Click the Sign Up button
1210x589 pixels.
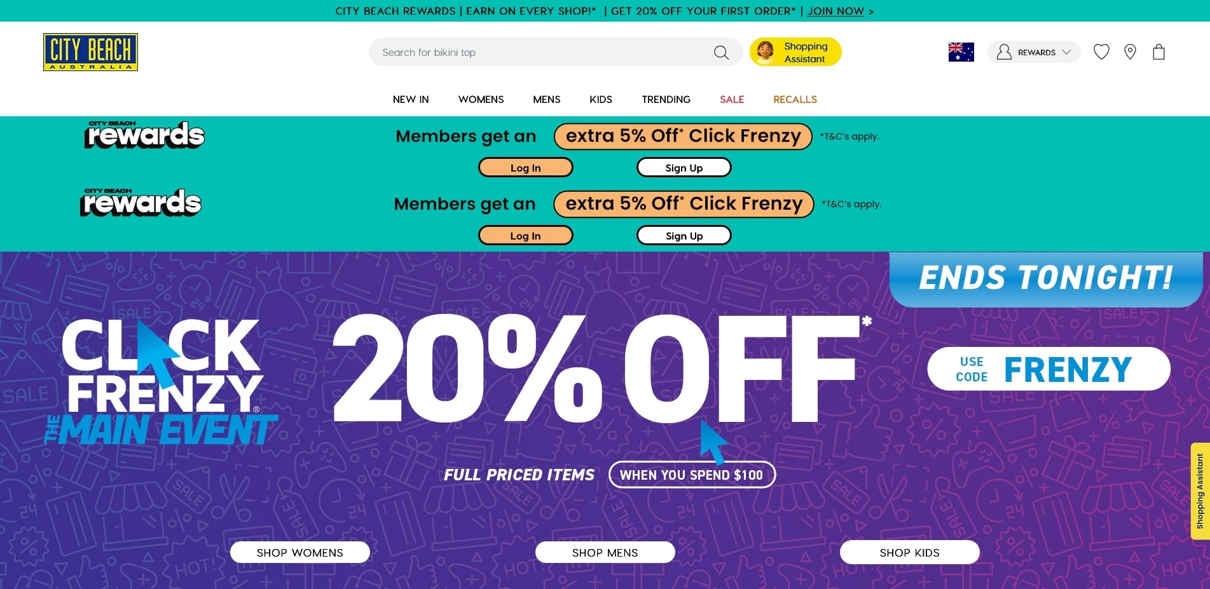pyautogui.click(x=684, y=167)
